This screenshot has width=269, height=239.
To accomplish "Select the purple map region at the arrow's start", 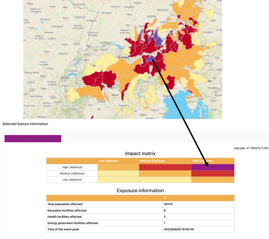I will coord(150,58).
